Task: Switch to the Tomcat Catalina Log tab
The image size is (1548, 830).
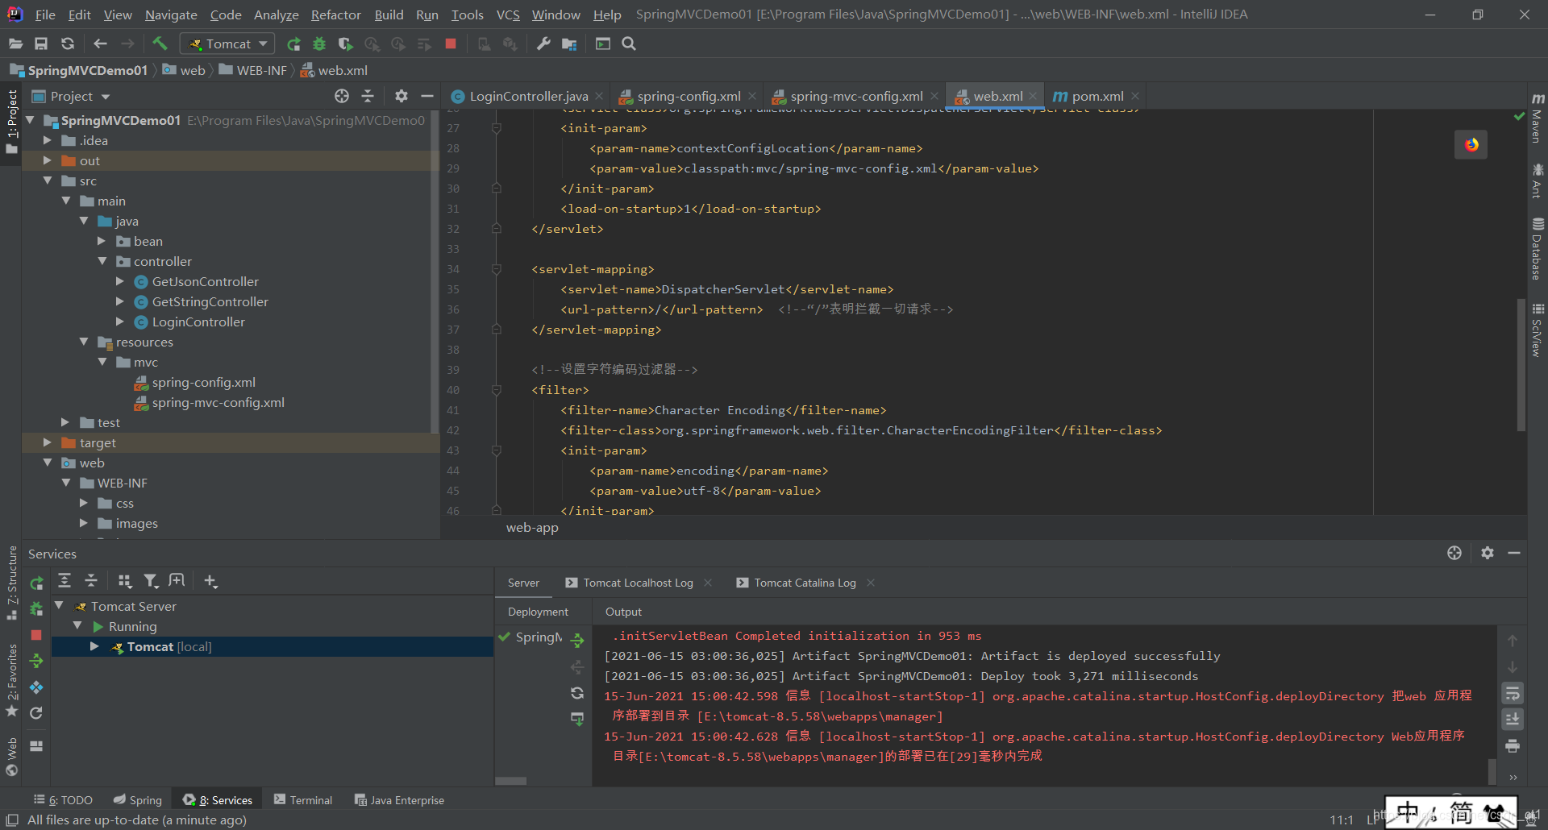Action: (x=805, y=583)
